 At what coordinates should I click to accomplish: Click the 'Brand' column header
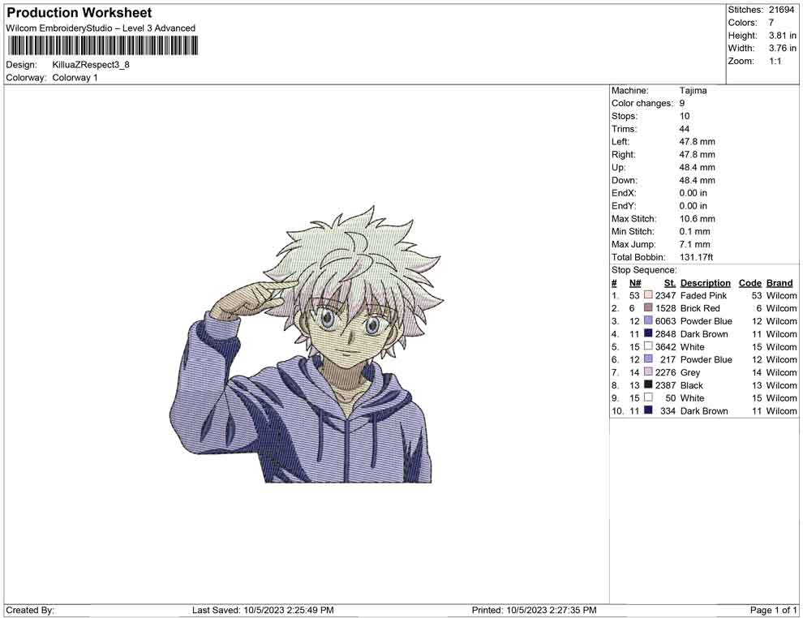pos(779,282)
